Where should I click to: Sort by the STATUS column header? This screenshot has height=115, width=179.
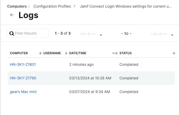(125, 53)
